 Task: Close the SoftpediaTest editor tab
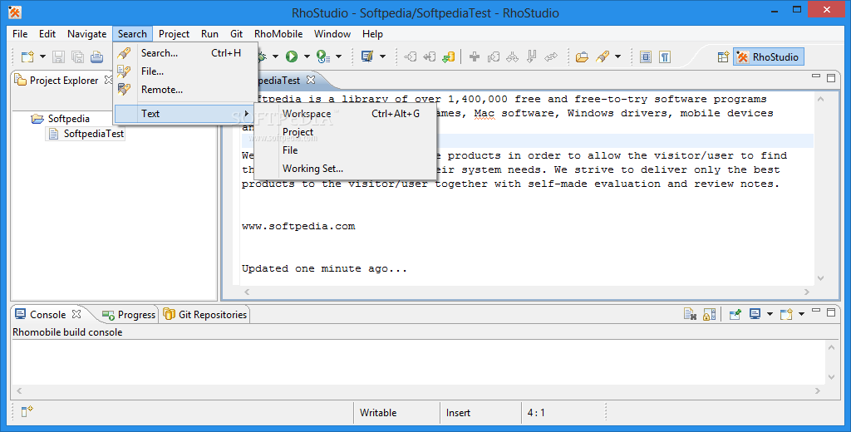coord(311,80)
